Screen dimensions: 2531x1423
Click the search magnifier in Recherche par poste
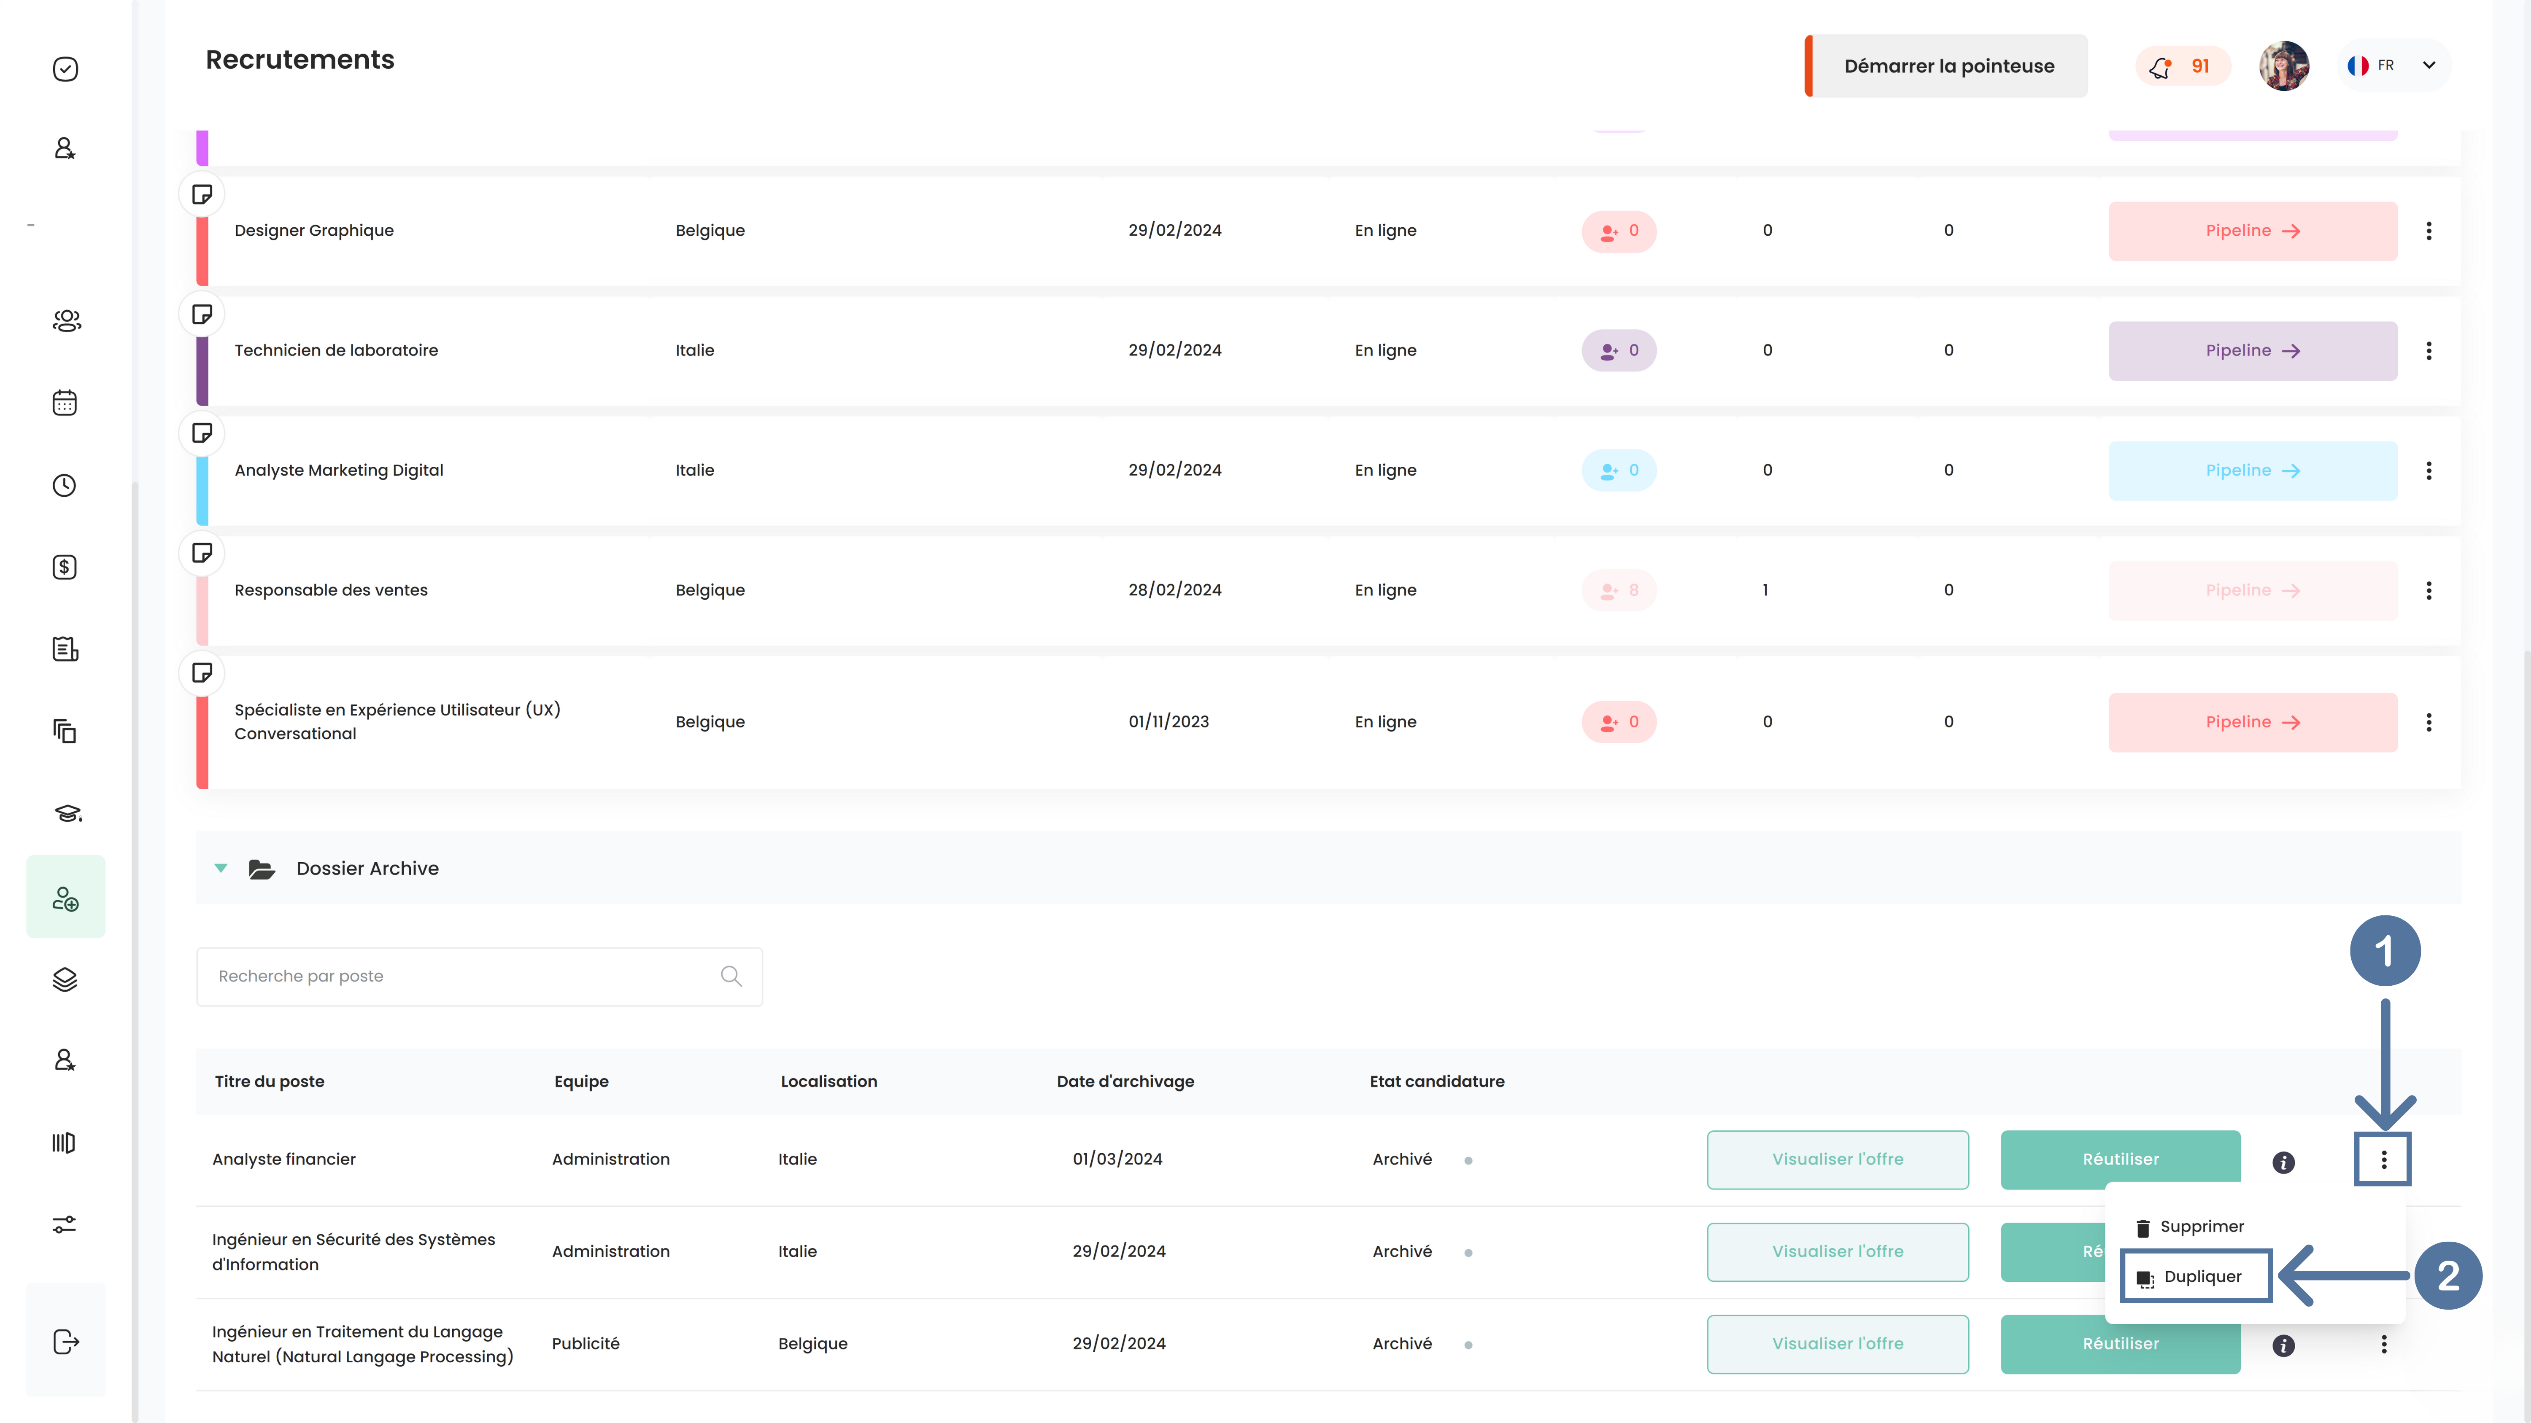(731, 976)
